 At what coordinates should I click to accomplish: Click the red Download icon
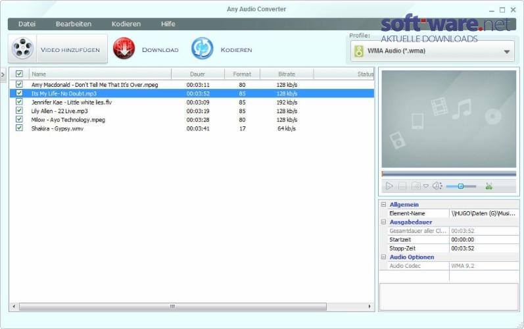click(124, 49)
